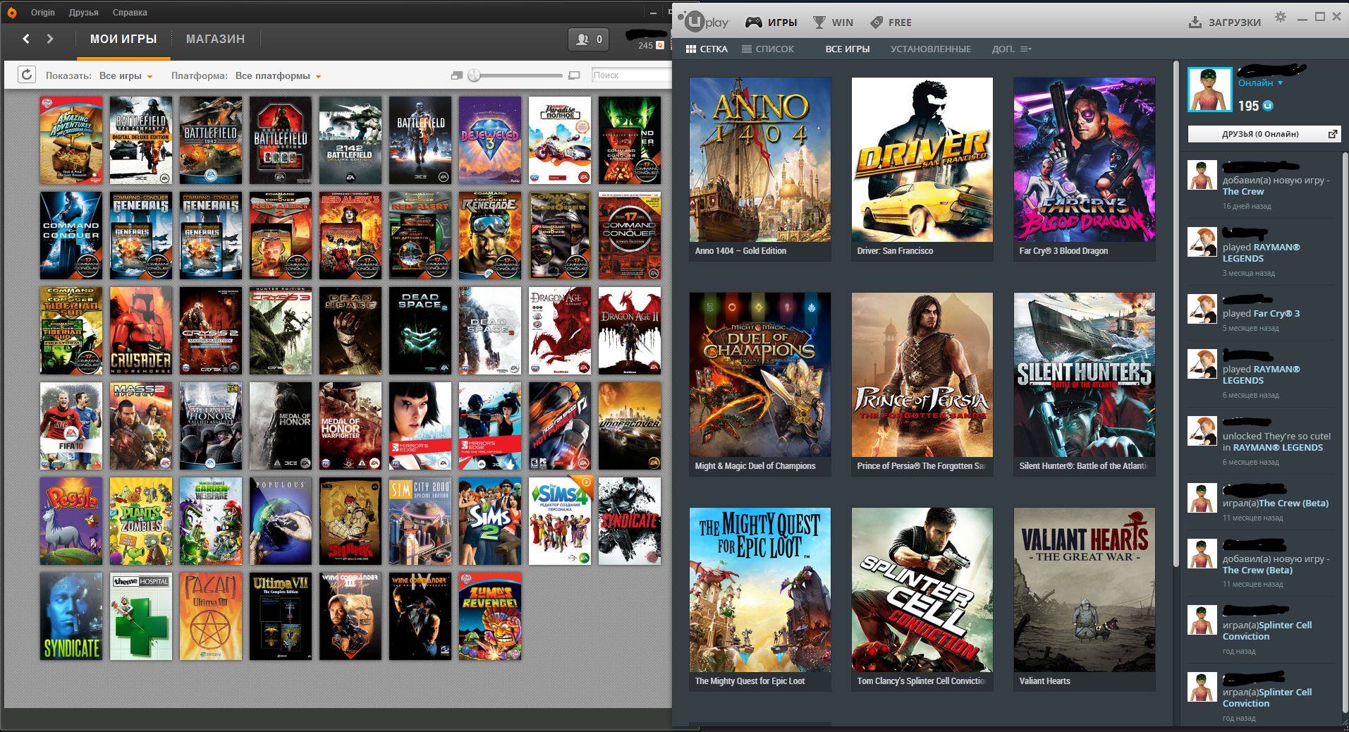Open the Друзья menu in Origin
1349x732 pixels.
[84, 13]
